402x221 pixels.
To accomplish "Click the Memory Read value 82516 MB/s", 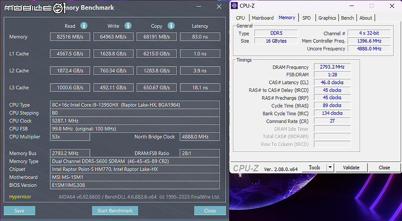I will point(70,37).
